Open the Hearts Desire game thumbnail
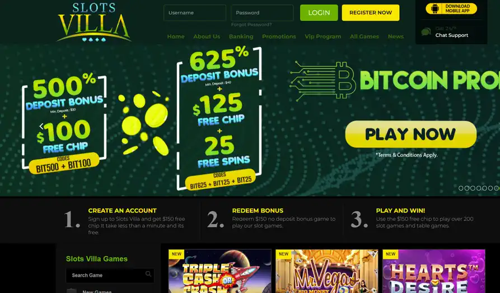The height and width of the screenshot is (293, 500). (x=434, y=271)
